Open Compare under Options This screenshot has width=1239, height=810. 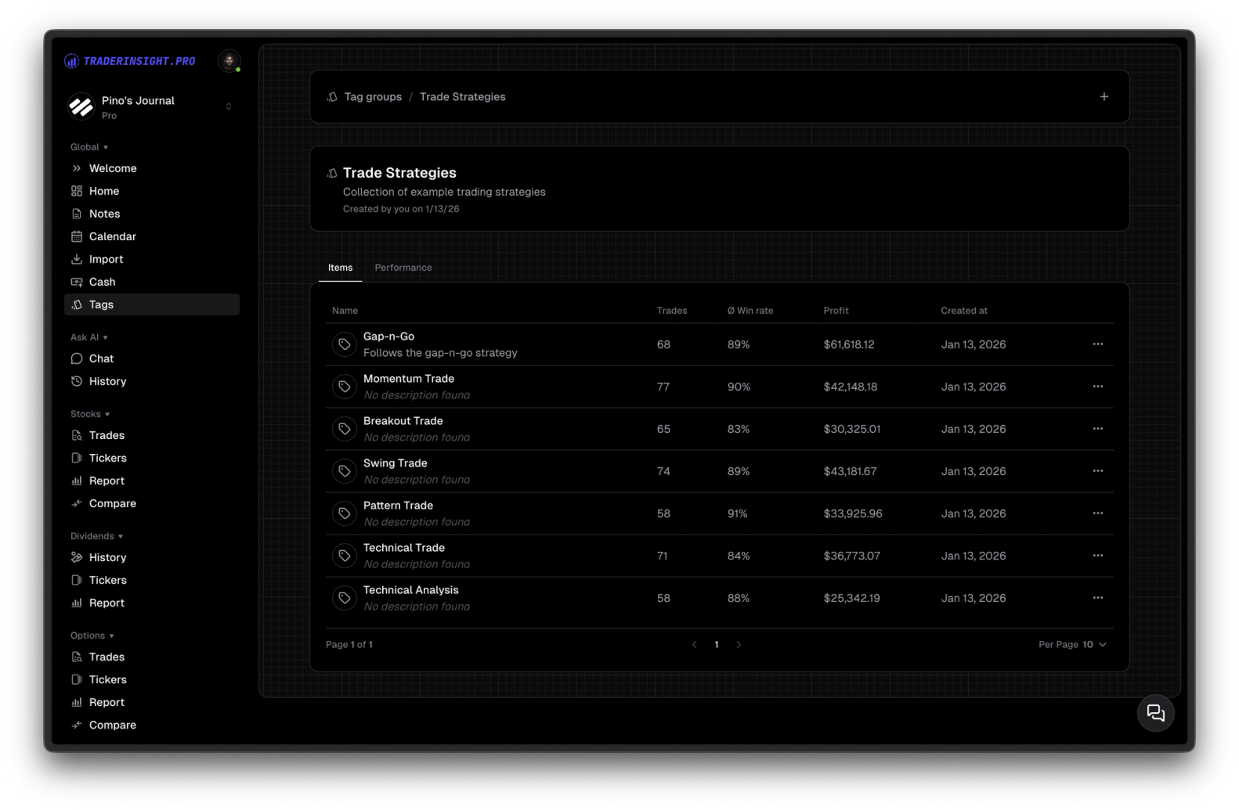pos(152,725)
